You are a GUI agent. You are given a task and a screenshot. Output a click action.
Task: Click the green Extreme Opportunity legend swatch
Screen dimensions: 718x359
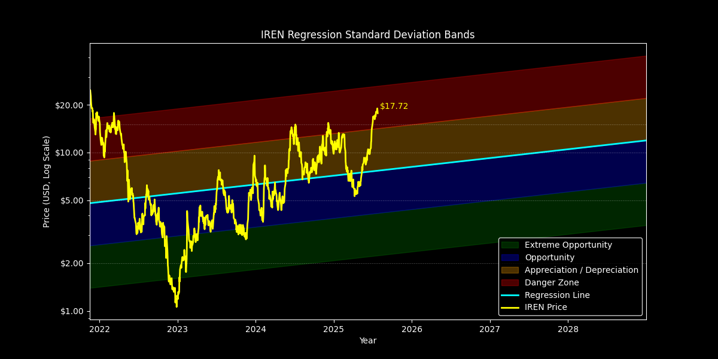(510, 245)
